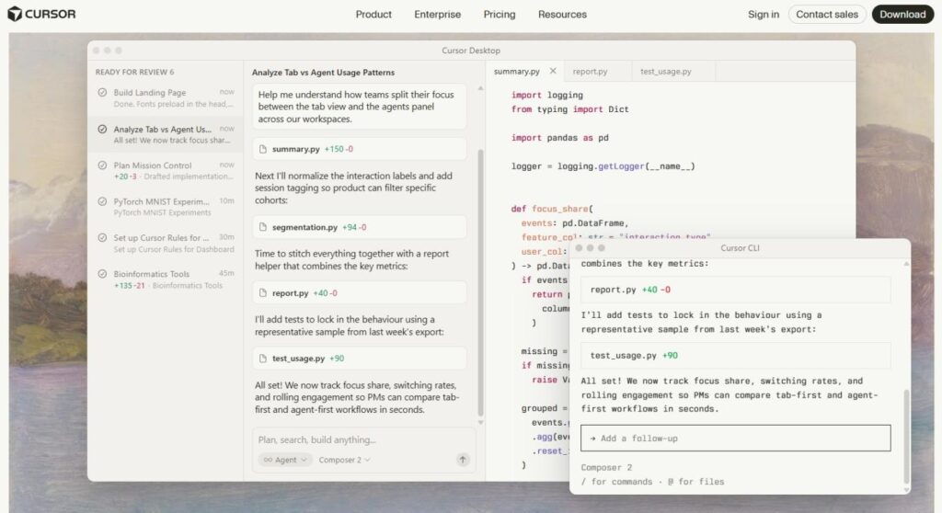Click the Cursor Desktop window title
942x513 pixels.
click(x=470, y=51)
